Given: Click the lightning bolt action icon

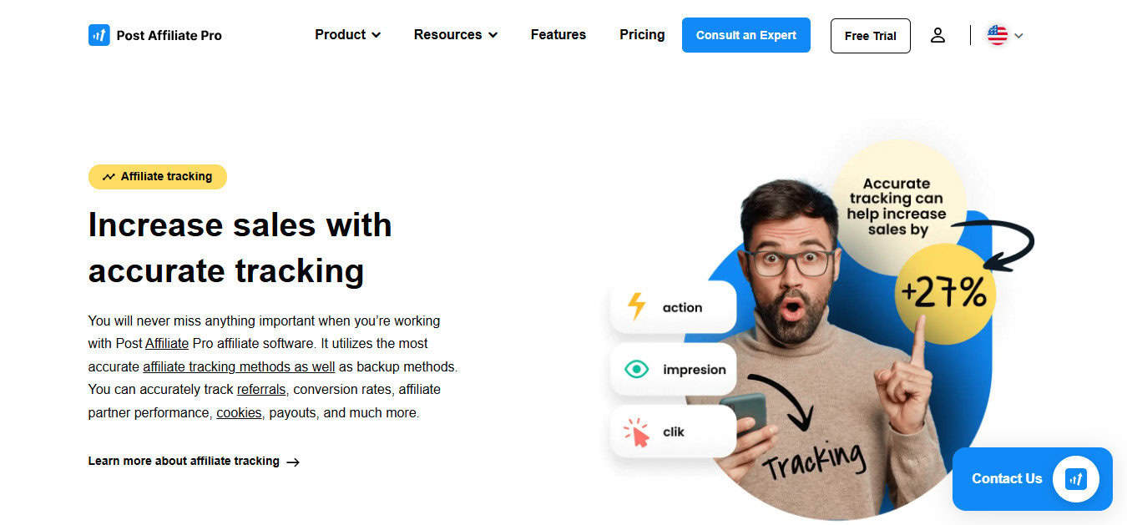Looking at the screenshot, I should [636, 307].
